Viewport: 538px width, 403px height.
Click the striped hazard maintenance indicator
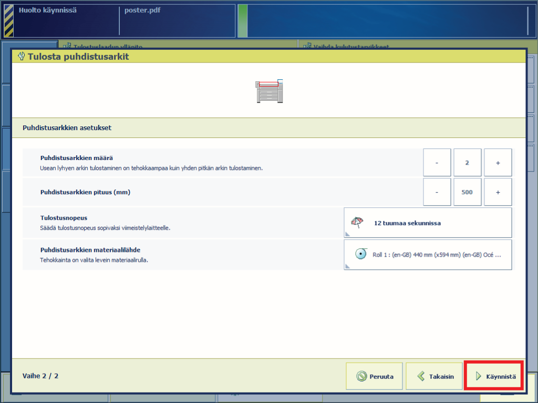coord(8,20)
